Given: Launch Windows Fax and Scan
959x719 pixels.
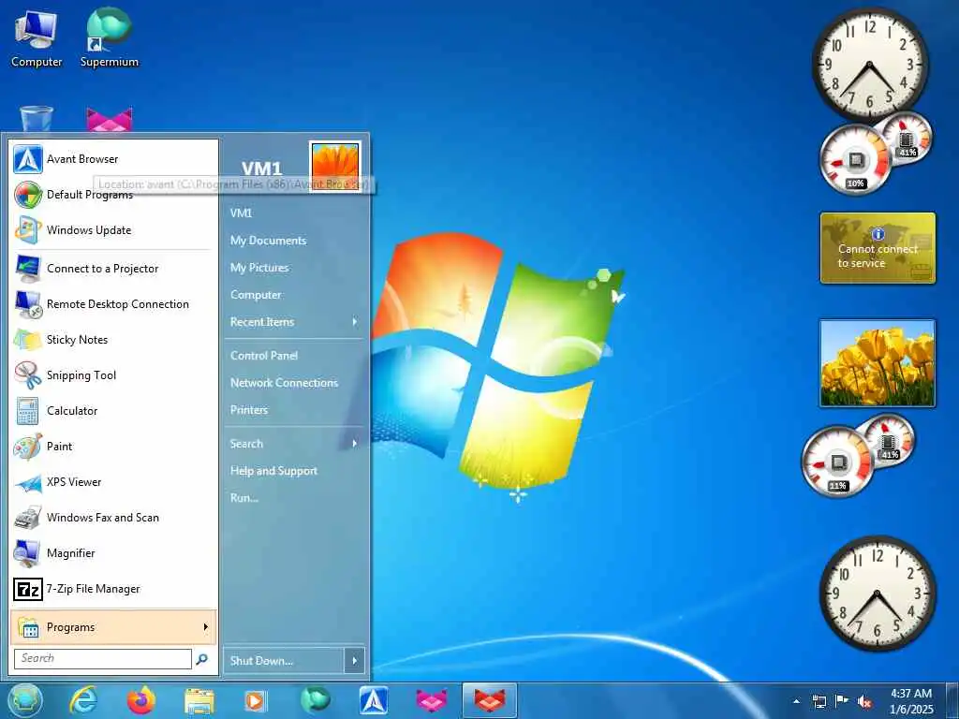Looking at the screenshot, I should tap(113, 517).
